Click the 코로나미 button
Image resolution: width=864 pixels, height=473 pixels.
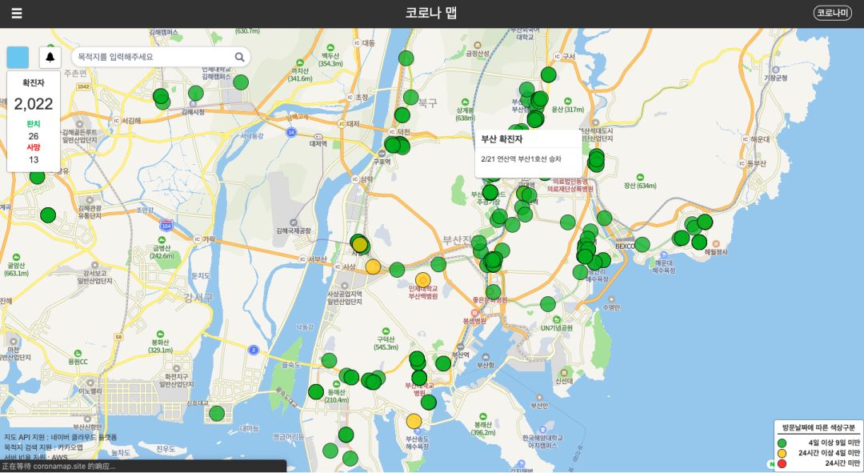tap(832, 13)
